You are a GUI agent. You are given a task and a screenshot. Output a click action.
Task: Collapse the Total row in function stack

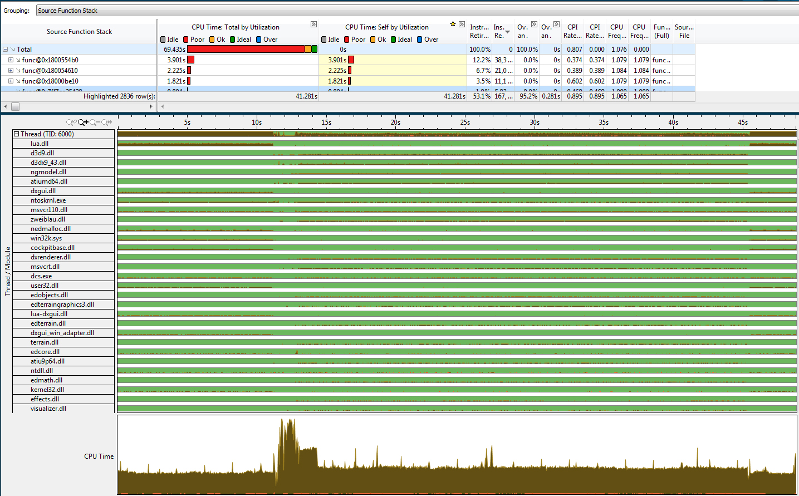pyautogui.click(x=5, y=49)
